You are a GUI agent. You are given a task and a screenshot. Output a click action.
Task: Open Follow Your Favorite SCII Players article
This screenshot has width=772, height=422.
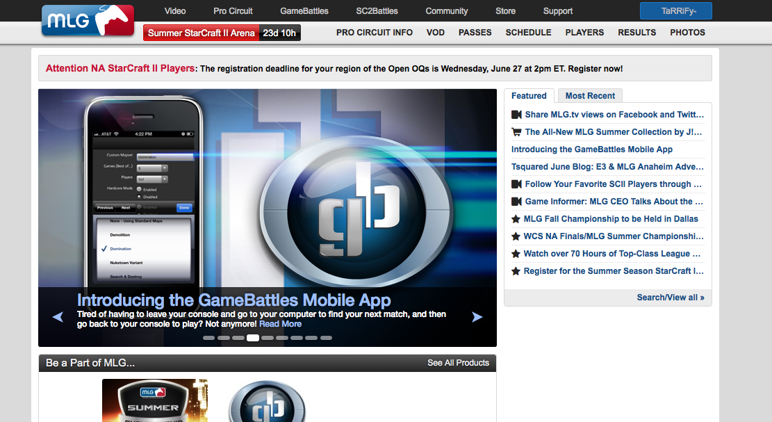(x=614, y=184)
